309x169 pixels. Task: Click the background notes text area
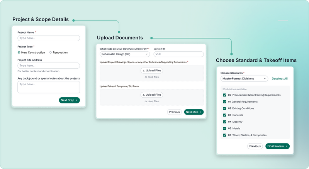(x=49, y=87)
